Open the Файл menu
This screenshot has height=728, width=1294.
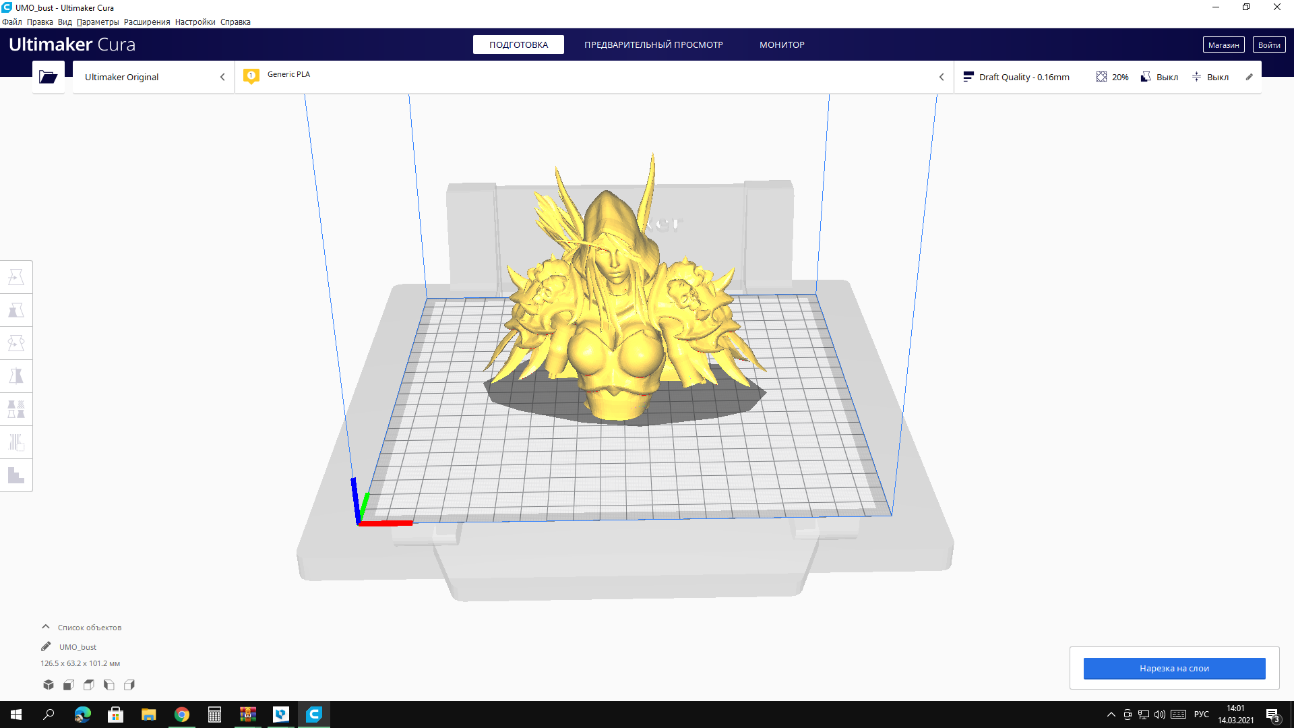(x=12, y=22)
